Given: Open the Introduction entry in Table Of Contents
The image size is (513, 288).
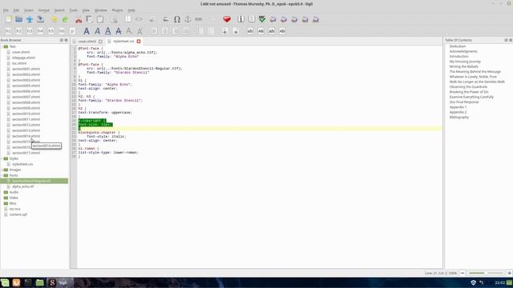Looking at the screenshot, I should [x=458, y=57].
